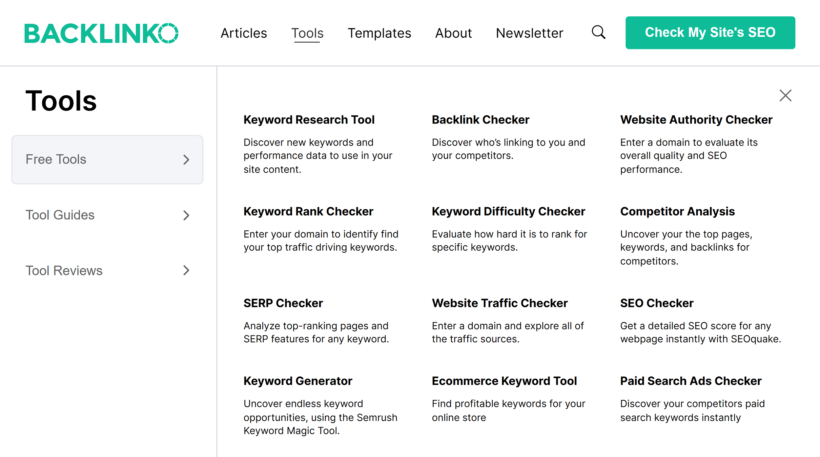Open the Paid Search Ads Checker

click(x=690, y=381)
